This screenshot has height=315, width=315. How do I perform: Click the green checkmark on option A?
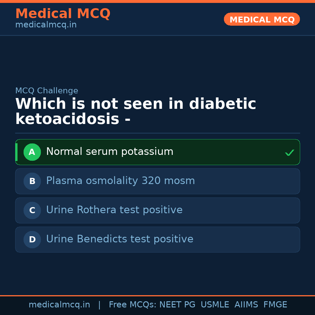[x=289, y=153]
